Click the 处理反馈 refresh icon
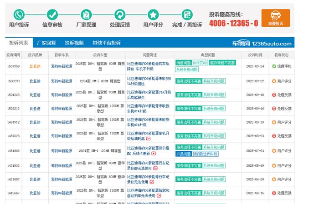The image size is (319, 204). [x=120, y=15]
